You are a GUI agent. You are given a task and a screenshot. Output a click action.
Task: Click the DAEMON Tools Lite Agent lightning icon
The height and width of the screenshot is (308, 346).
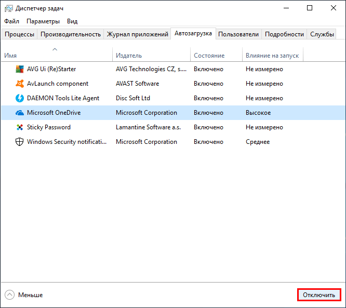(20, 98)
